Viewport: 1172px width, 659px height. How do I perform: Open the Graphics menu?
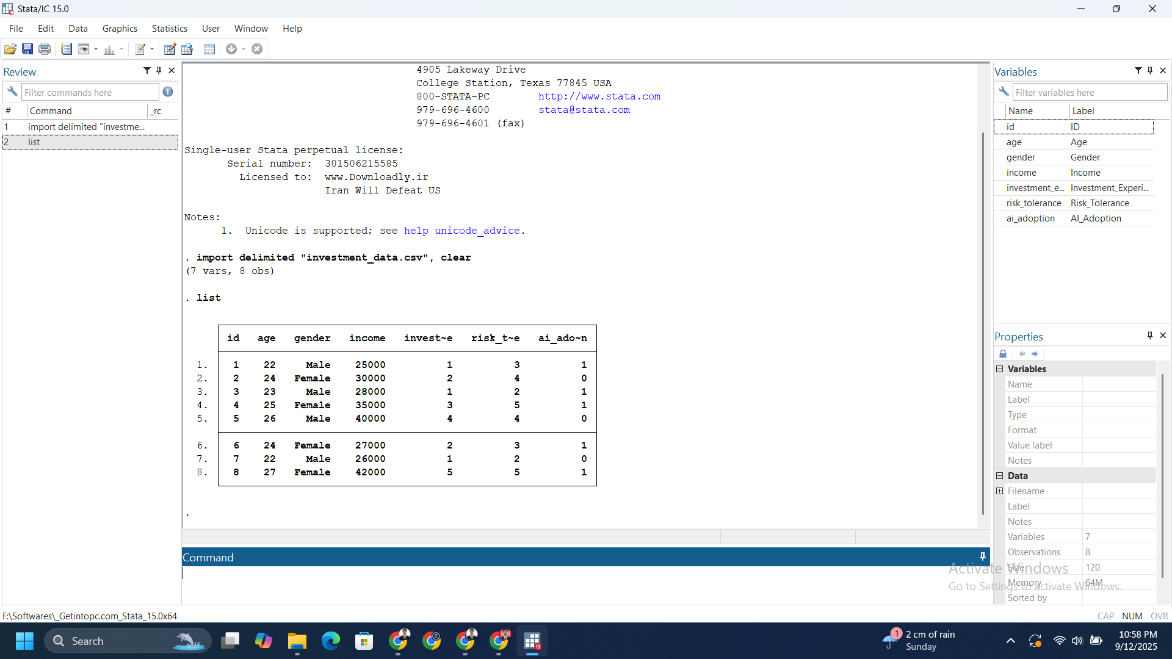click(120, 29)
